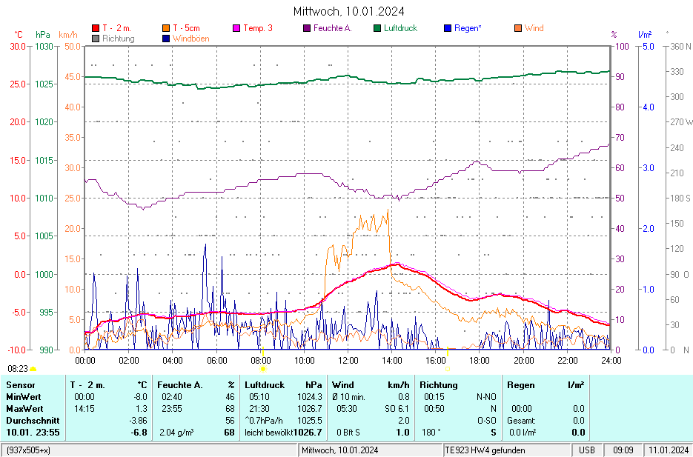Click the sunset marker near 16:30 on the axis
693x457 pixels.
[448, 367]
